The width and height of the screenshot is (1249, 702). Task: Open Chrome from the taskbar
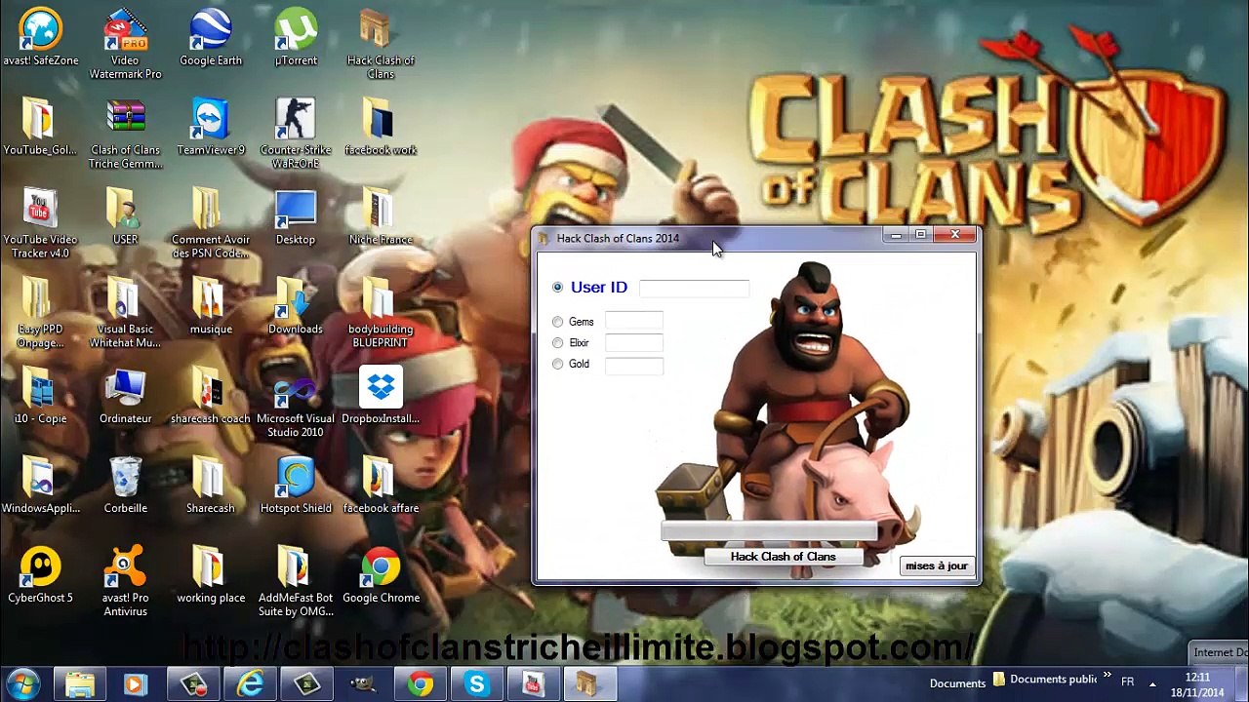[x=420, y=683]
